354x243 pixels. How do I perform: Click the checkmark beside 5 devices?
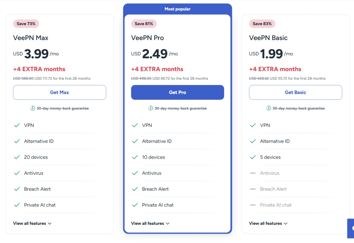pyautogui.click(x=253, y=157)
